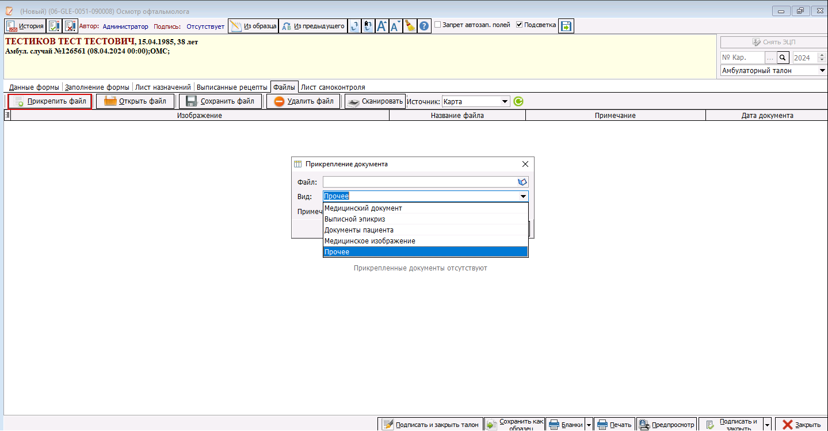Fill form using Из предыдущего
The width and height of the screenshot is (828, 431).
[313, 26]
